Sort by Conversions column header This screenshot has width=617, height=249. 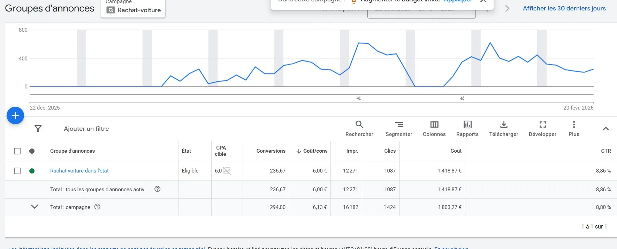pyautogui.click(x=271, y=151)
